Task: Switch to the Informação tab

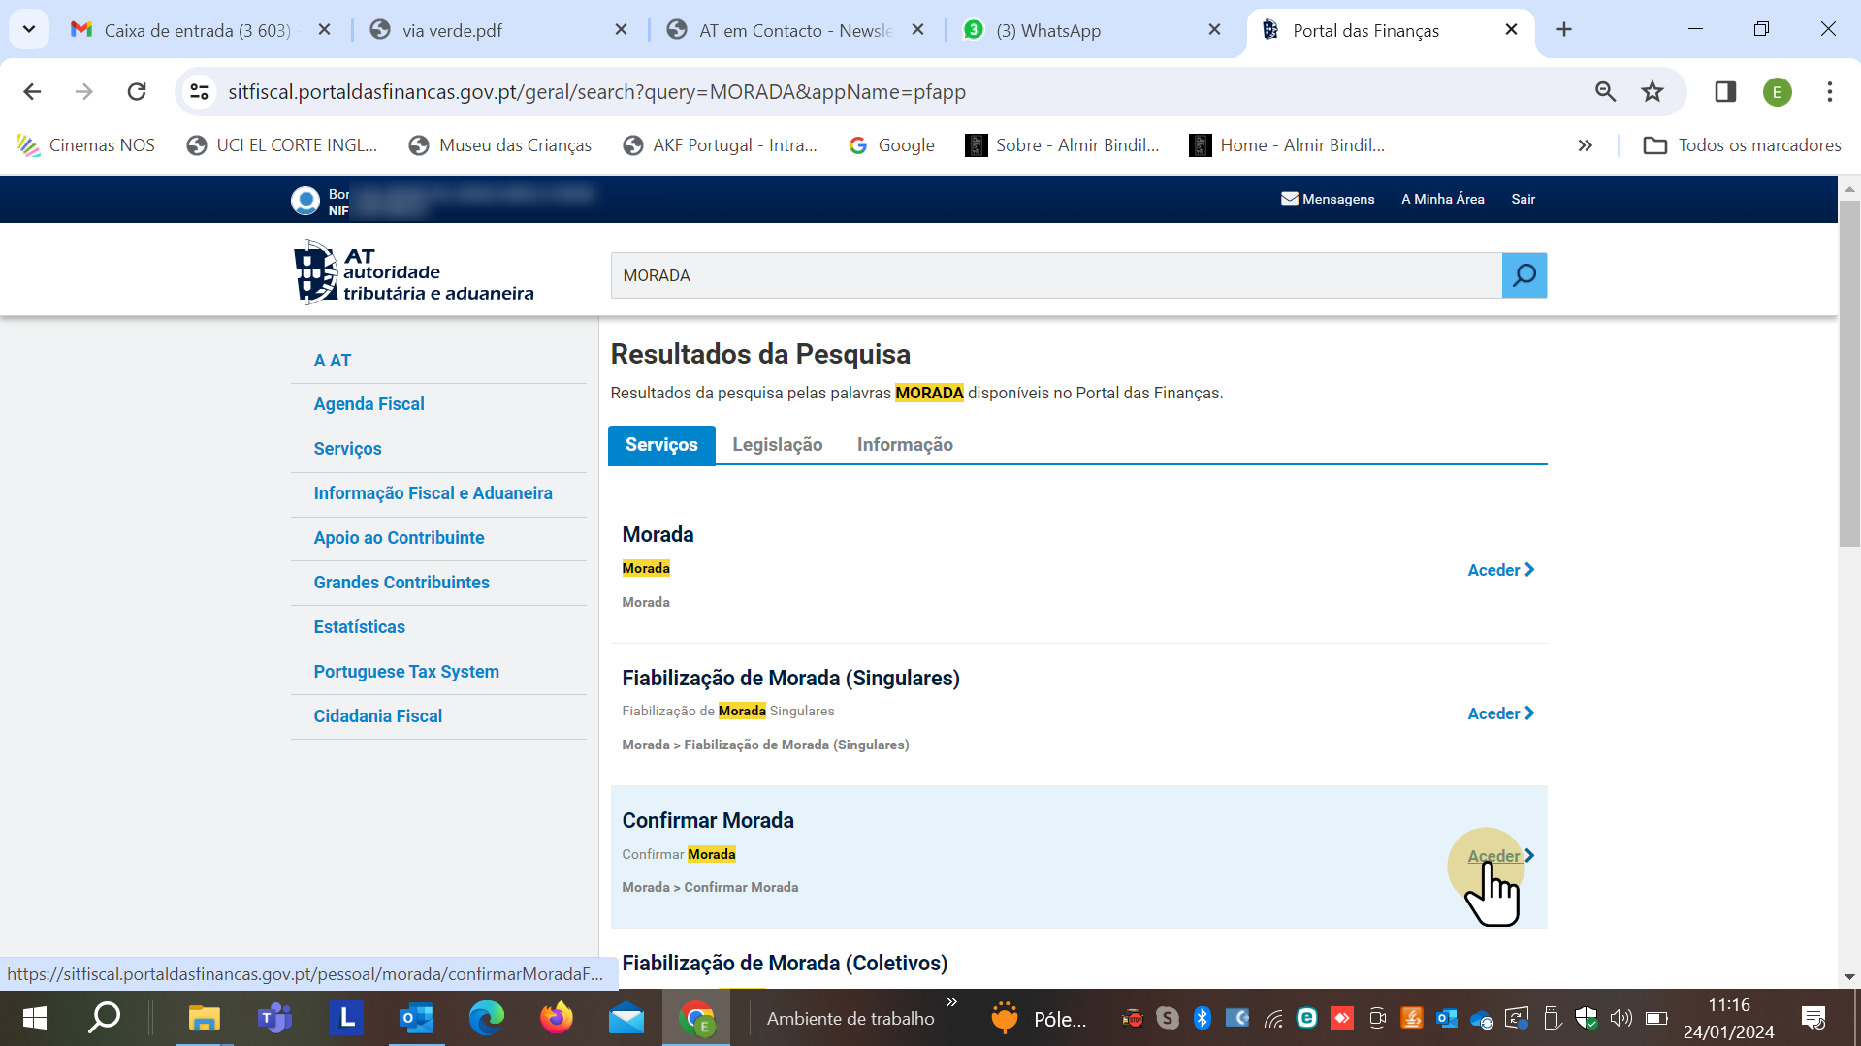Action: [904, 445]
